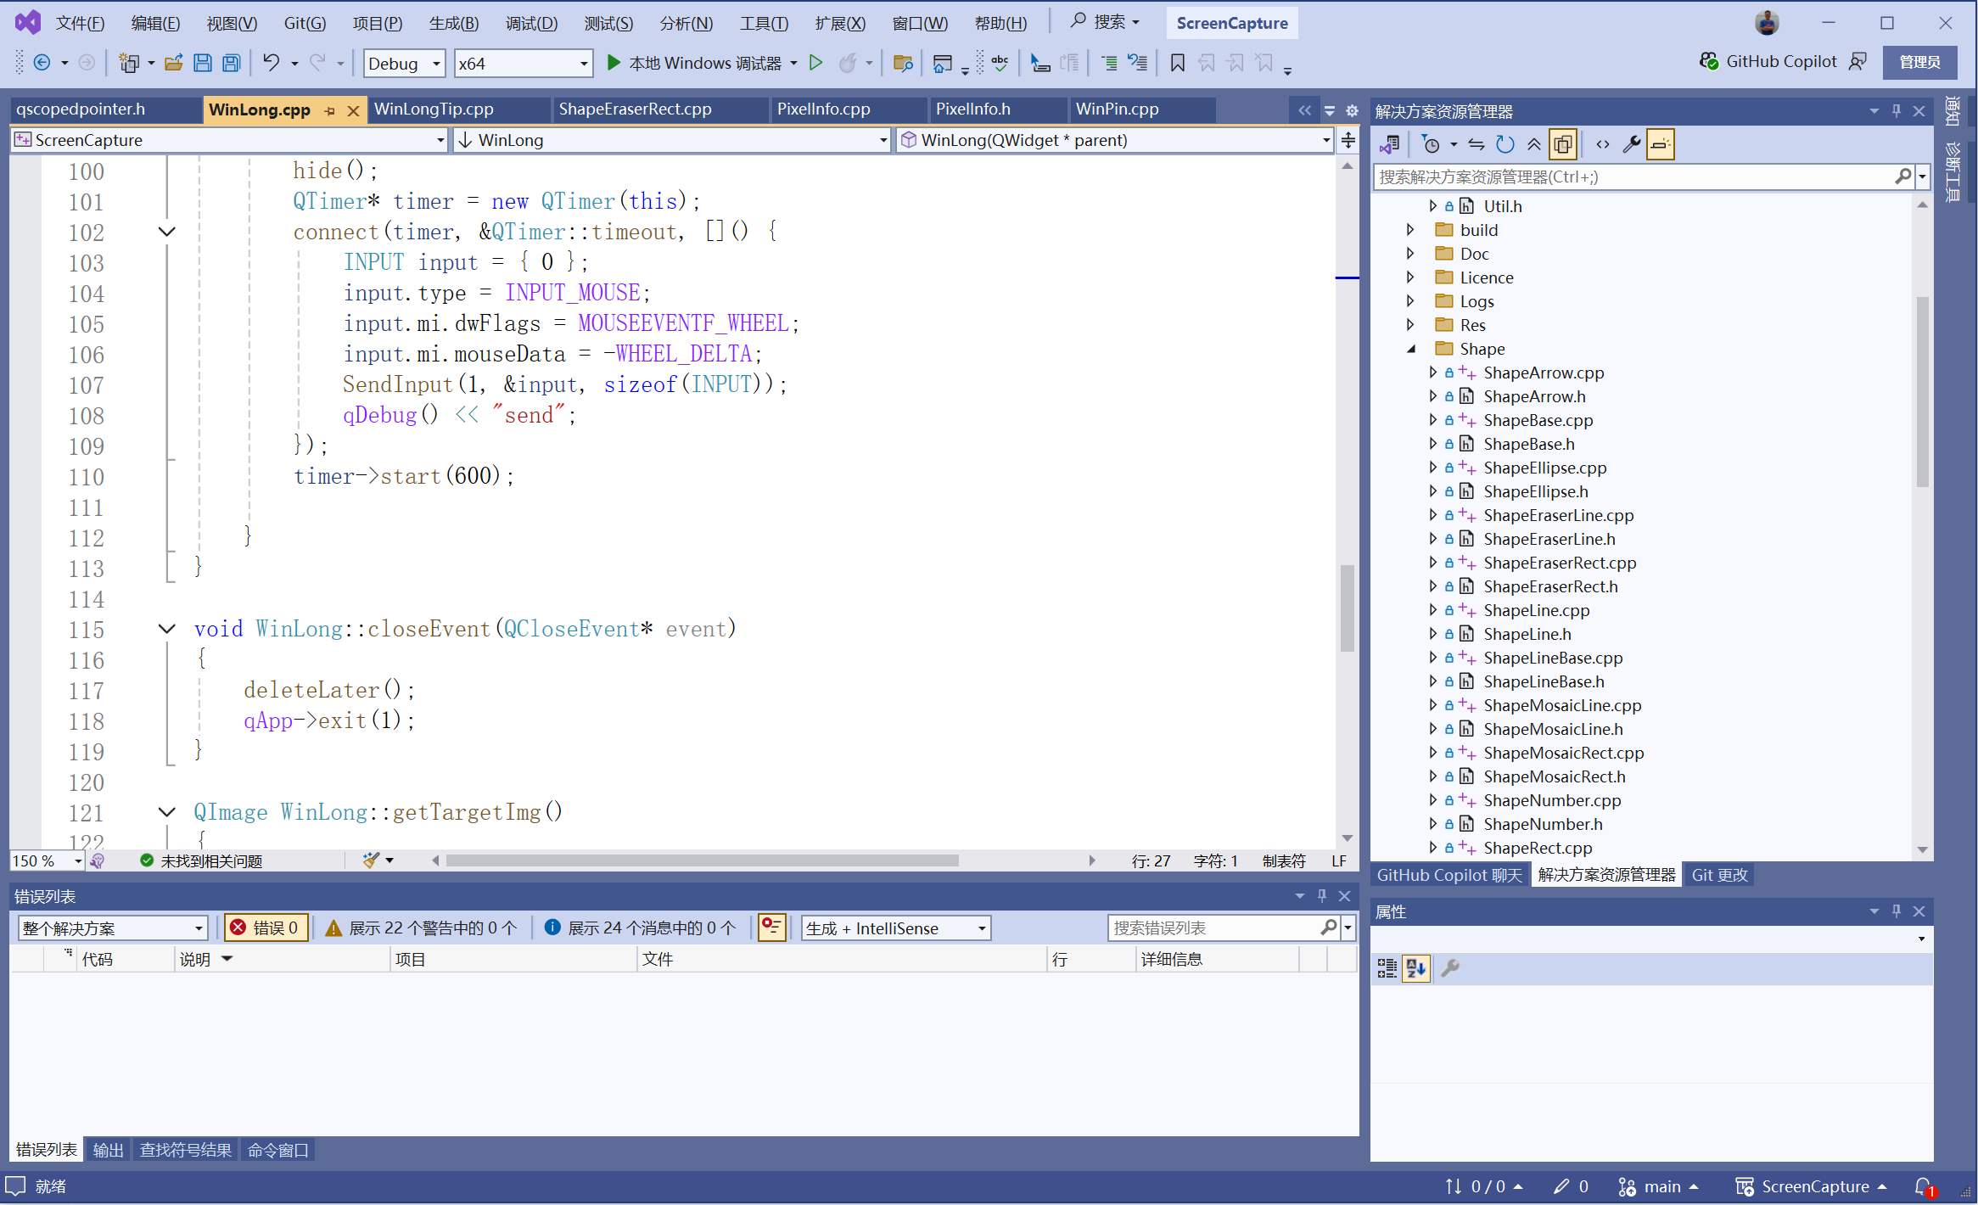Switch to the PixelInfo.cpp editor tab
1978x1205 pixels.
(x=823, y=109)
